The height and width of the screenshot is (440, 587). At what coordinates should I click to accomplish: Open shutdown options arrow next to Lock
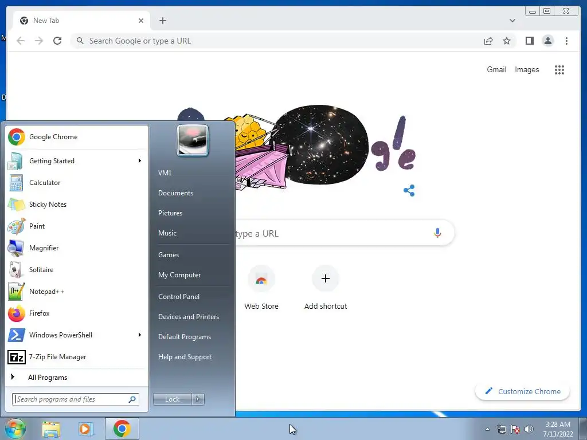click(198, 399)
